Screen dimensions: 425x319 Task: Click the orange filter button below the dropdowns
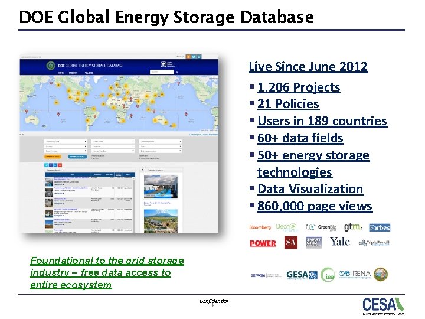[x=53, y=157]
